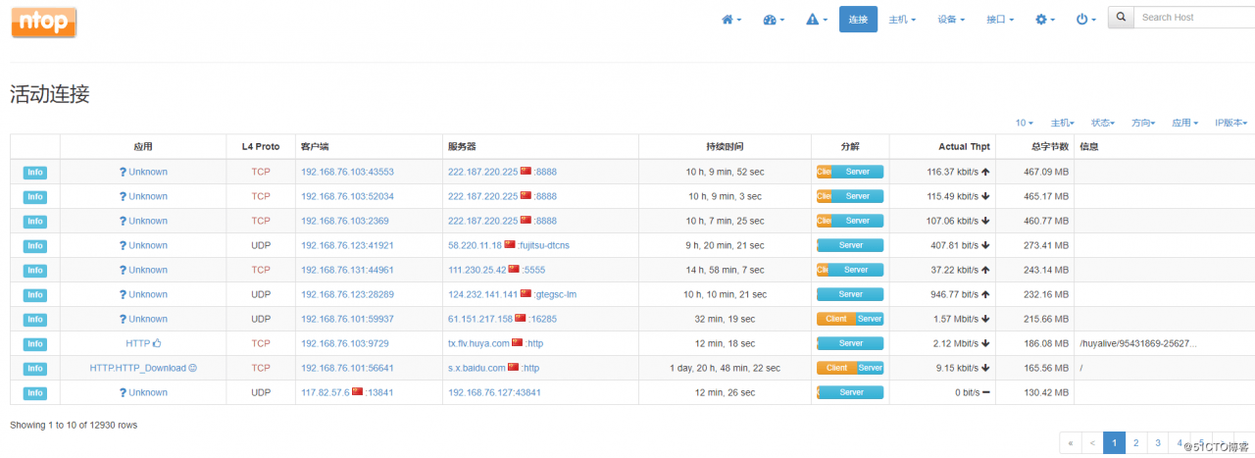This screenshot has width=1255, height=458.
Task: Open server link 61.151.217.158
Action: 480,319
